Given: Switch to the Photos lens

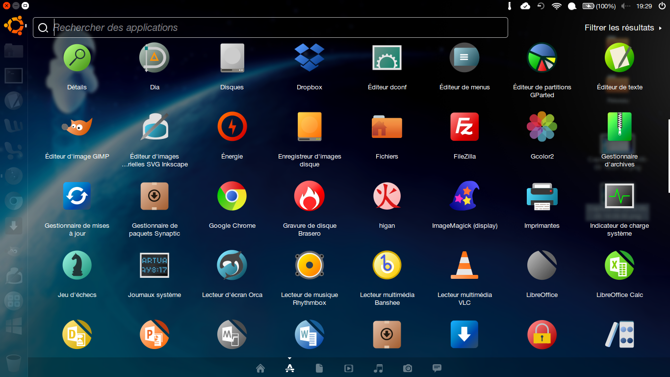Looking at the screenshot, I should [408, 368].
